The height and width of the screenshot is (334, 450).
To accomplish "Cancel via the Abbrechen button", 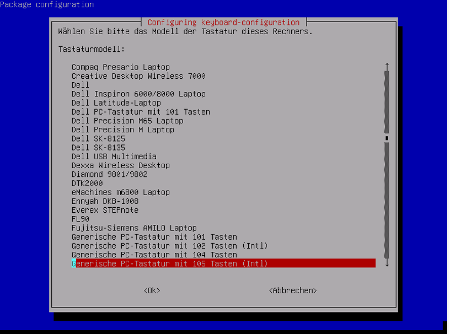I will point(293,290).
